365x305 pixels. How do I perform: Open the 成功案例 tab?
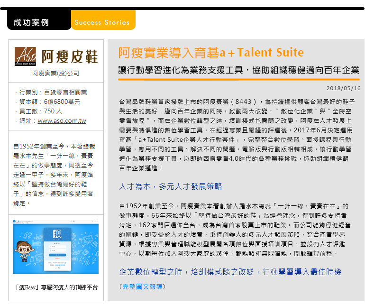[x=31, y=22]
